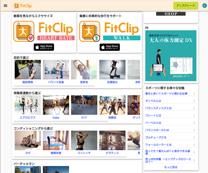
Task: Select the 健康体操 thumbnail image
Action: click(56, 140)
